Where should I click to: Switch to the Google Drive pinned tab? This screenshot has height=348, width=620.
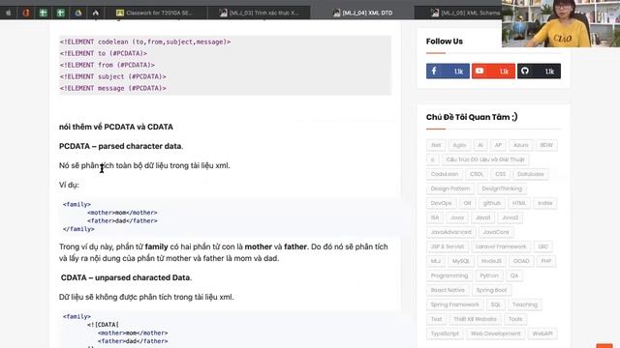[77, 13]
